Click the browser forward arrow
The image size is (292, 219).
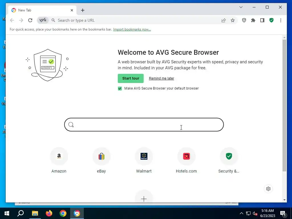click(21, 20)
